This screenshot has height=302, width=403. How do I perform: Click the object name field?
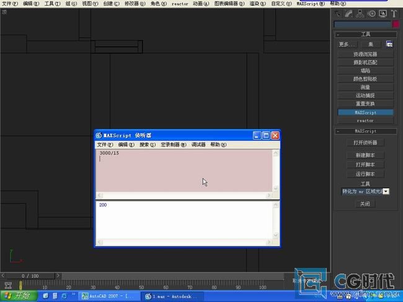[363, 24]
